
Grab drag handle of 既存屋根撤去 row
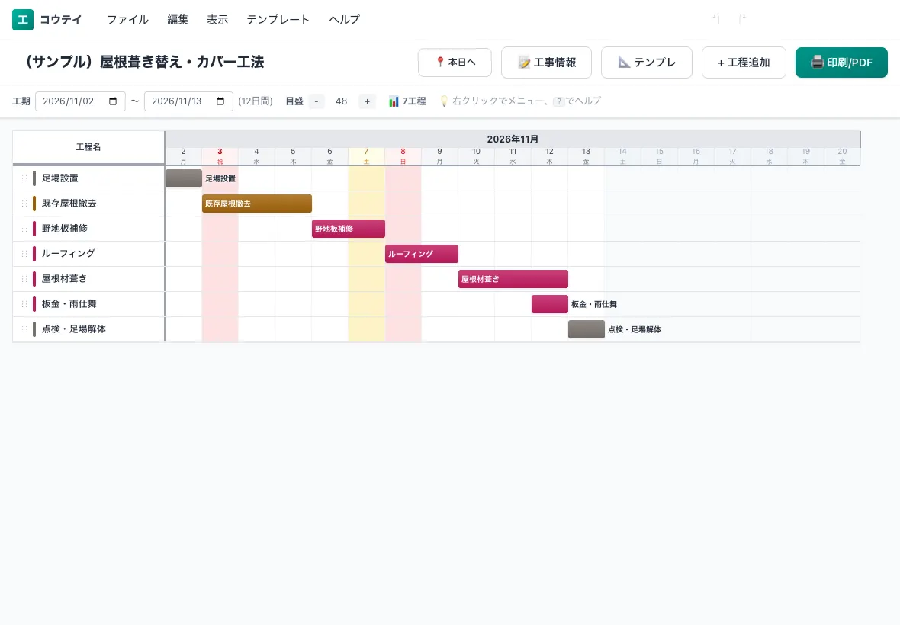point(24,204)
